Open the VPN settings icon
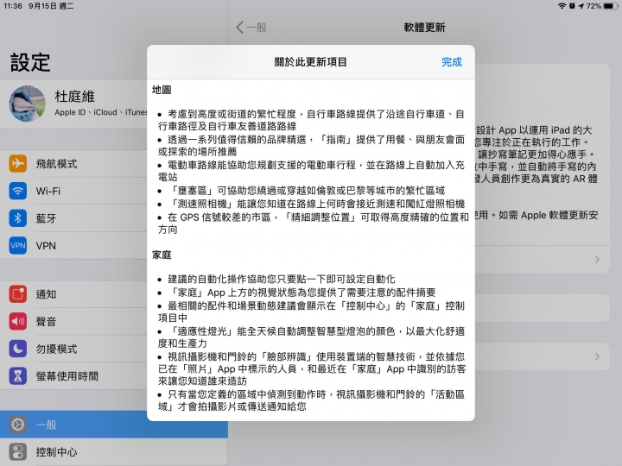 pyautogui.click(x=18, y=246)
